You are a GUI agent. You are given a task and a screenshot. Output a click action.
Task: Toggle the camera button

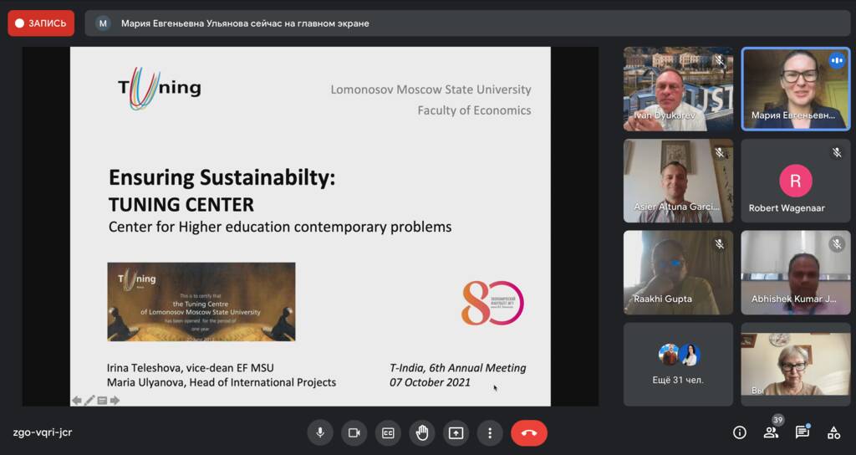pos(354,433)
